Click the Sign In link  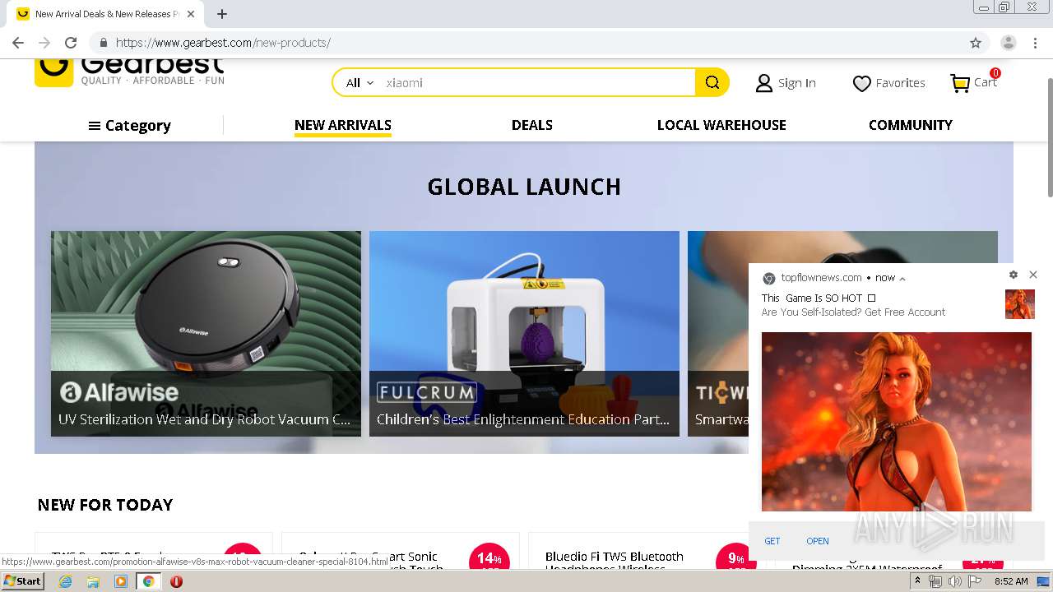point(796,83)
